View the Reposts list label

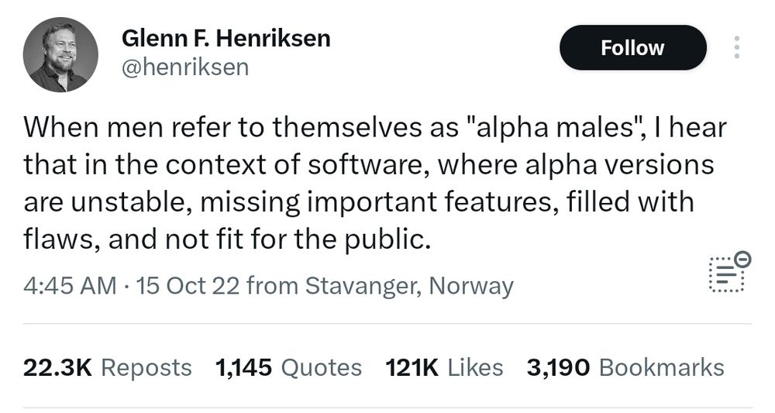(x=146, y=367)
